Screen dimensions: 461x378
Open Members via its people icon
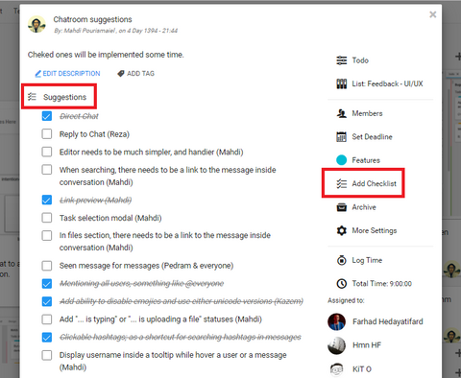point(341,113)
